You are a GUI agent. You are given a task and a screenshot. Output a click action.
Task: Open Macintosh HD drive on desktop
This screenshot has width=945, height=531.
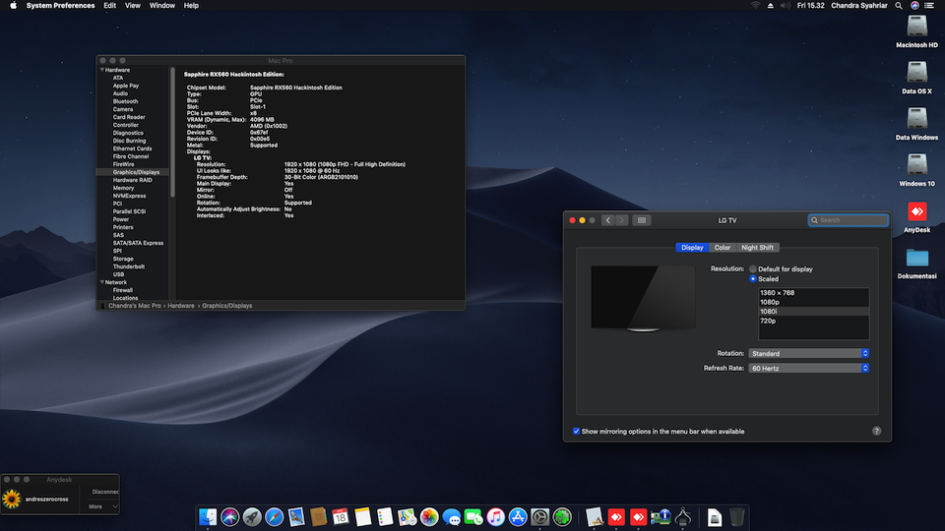click(916, 31)
